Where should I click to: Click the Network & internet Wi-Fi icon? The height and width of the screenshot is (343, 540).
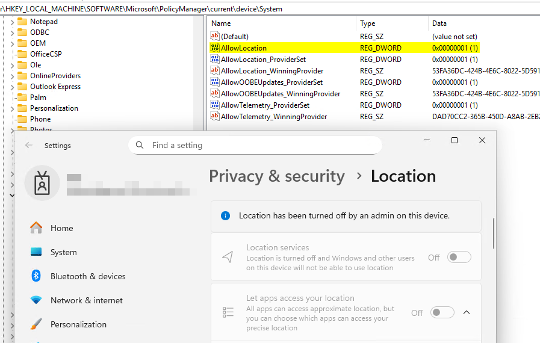tap(36, 300)
